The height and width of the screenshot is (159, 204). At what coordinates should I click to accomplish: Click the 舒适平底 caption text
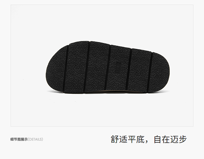pyautogui.click(x=127, y=139)
